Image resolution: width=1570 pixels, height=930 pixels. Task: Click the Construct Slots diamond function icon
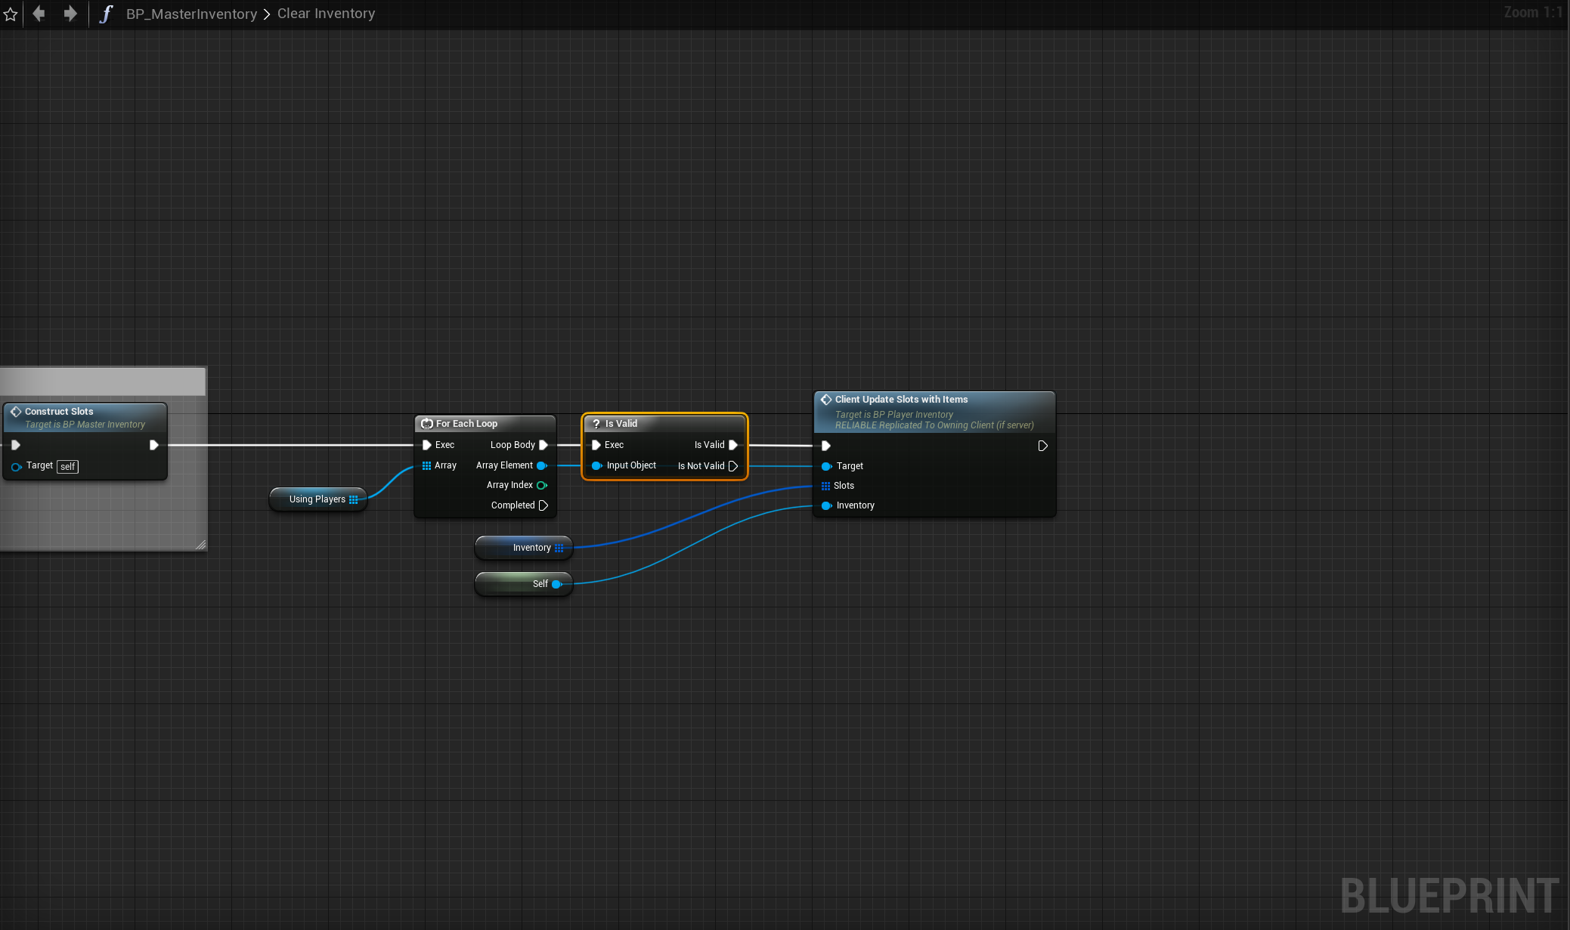(16, 412)
